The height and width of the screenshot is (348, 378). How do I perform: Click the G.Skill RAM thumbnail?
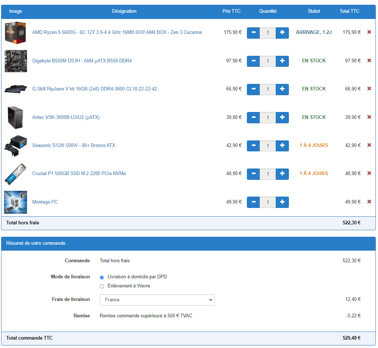tap(16, 89)
